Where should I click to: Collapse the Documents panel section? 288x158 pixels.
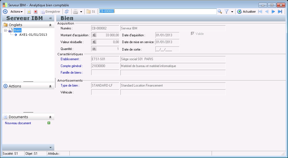coord(50,117)
